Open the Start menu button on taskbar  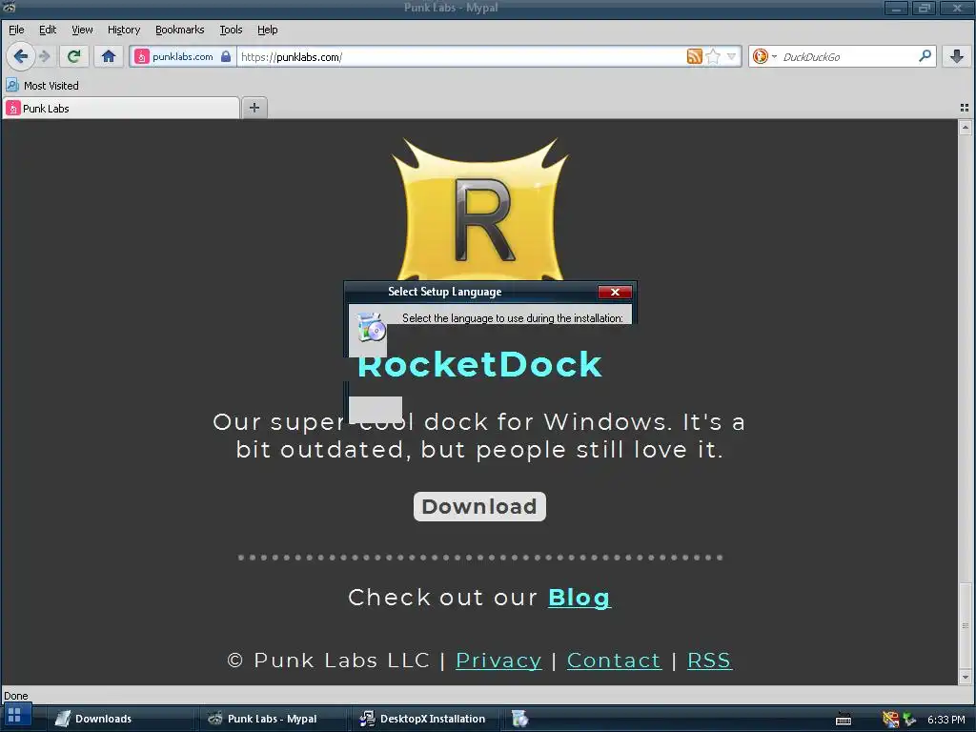pyautogui.click(x=15, y=717)
